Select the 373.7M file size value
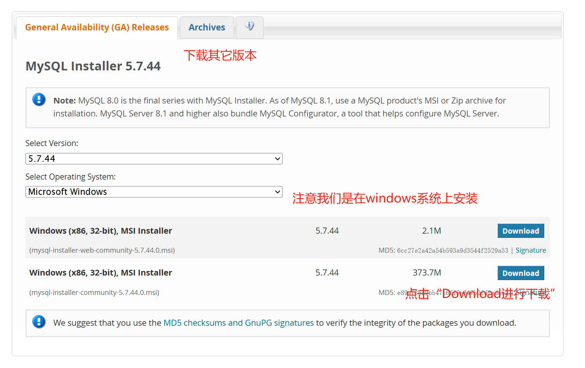Screen dimensions: 585x368 (427, 272)
